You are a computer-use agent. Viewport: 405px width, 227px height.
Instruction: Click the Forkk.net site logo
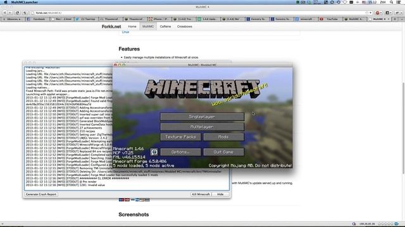coord(111,26)
